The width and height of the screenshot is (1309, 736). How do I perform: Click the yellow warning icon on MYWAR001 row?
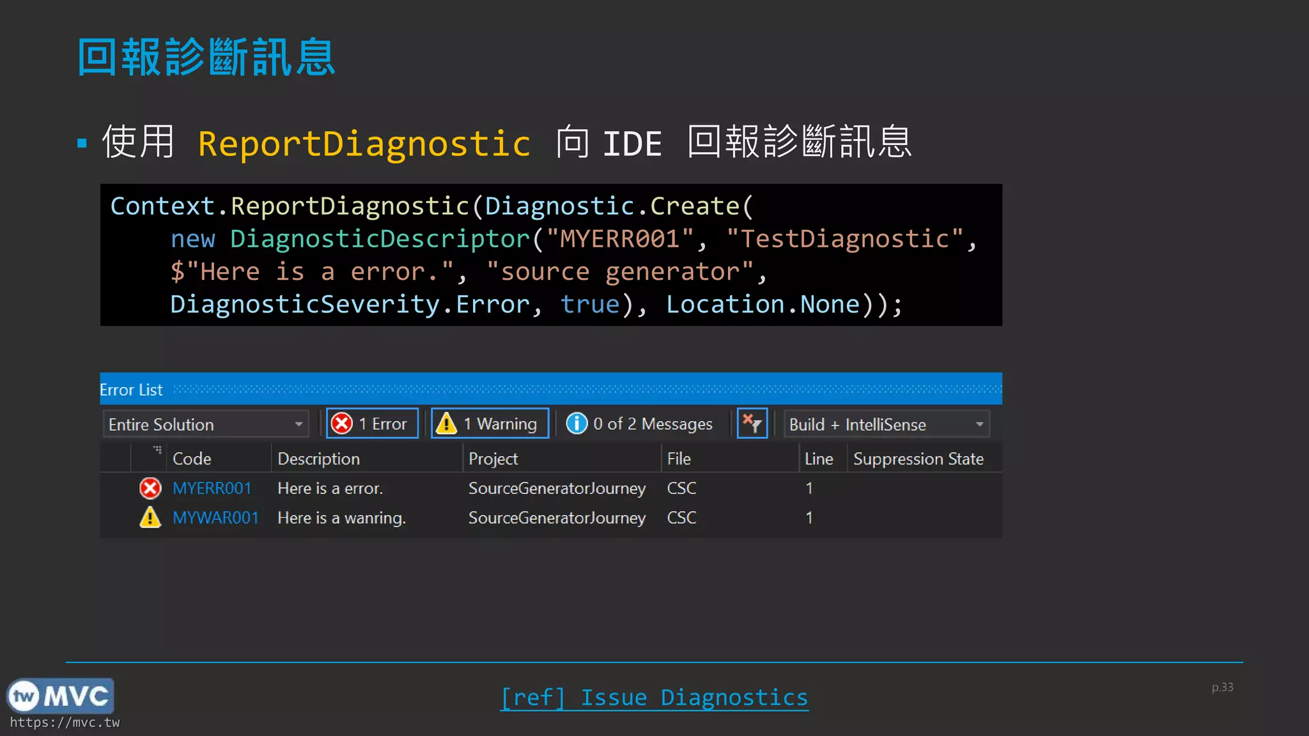coord(150,517)
